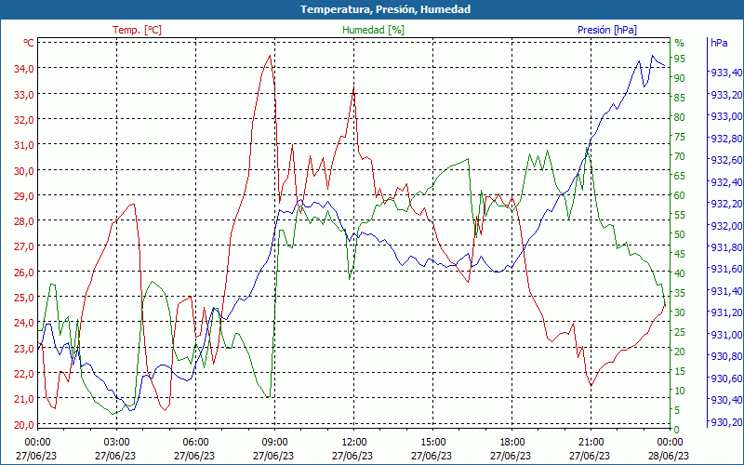Click temperature axis value 21,0

(24, 399)
